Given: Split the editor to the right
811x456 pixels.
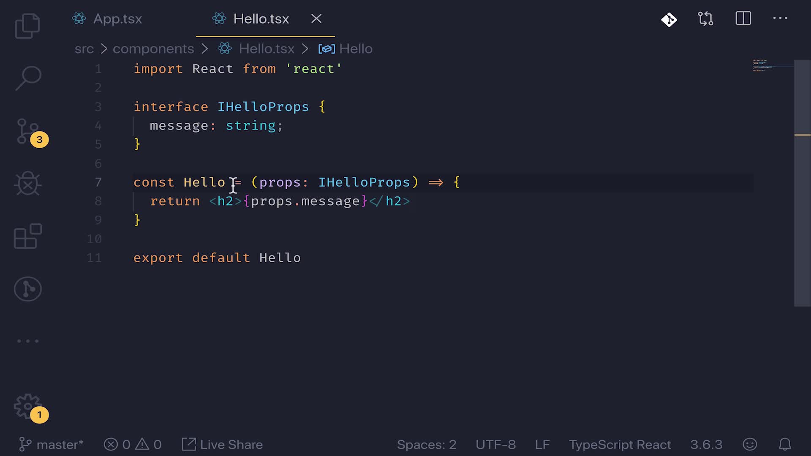Looking at the screenshot, I should pos(743,19).
